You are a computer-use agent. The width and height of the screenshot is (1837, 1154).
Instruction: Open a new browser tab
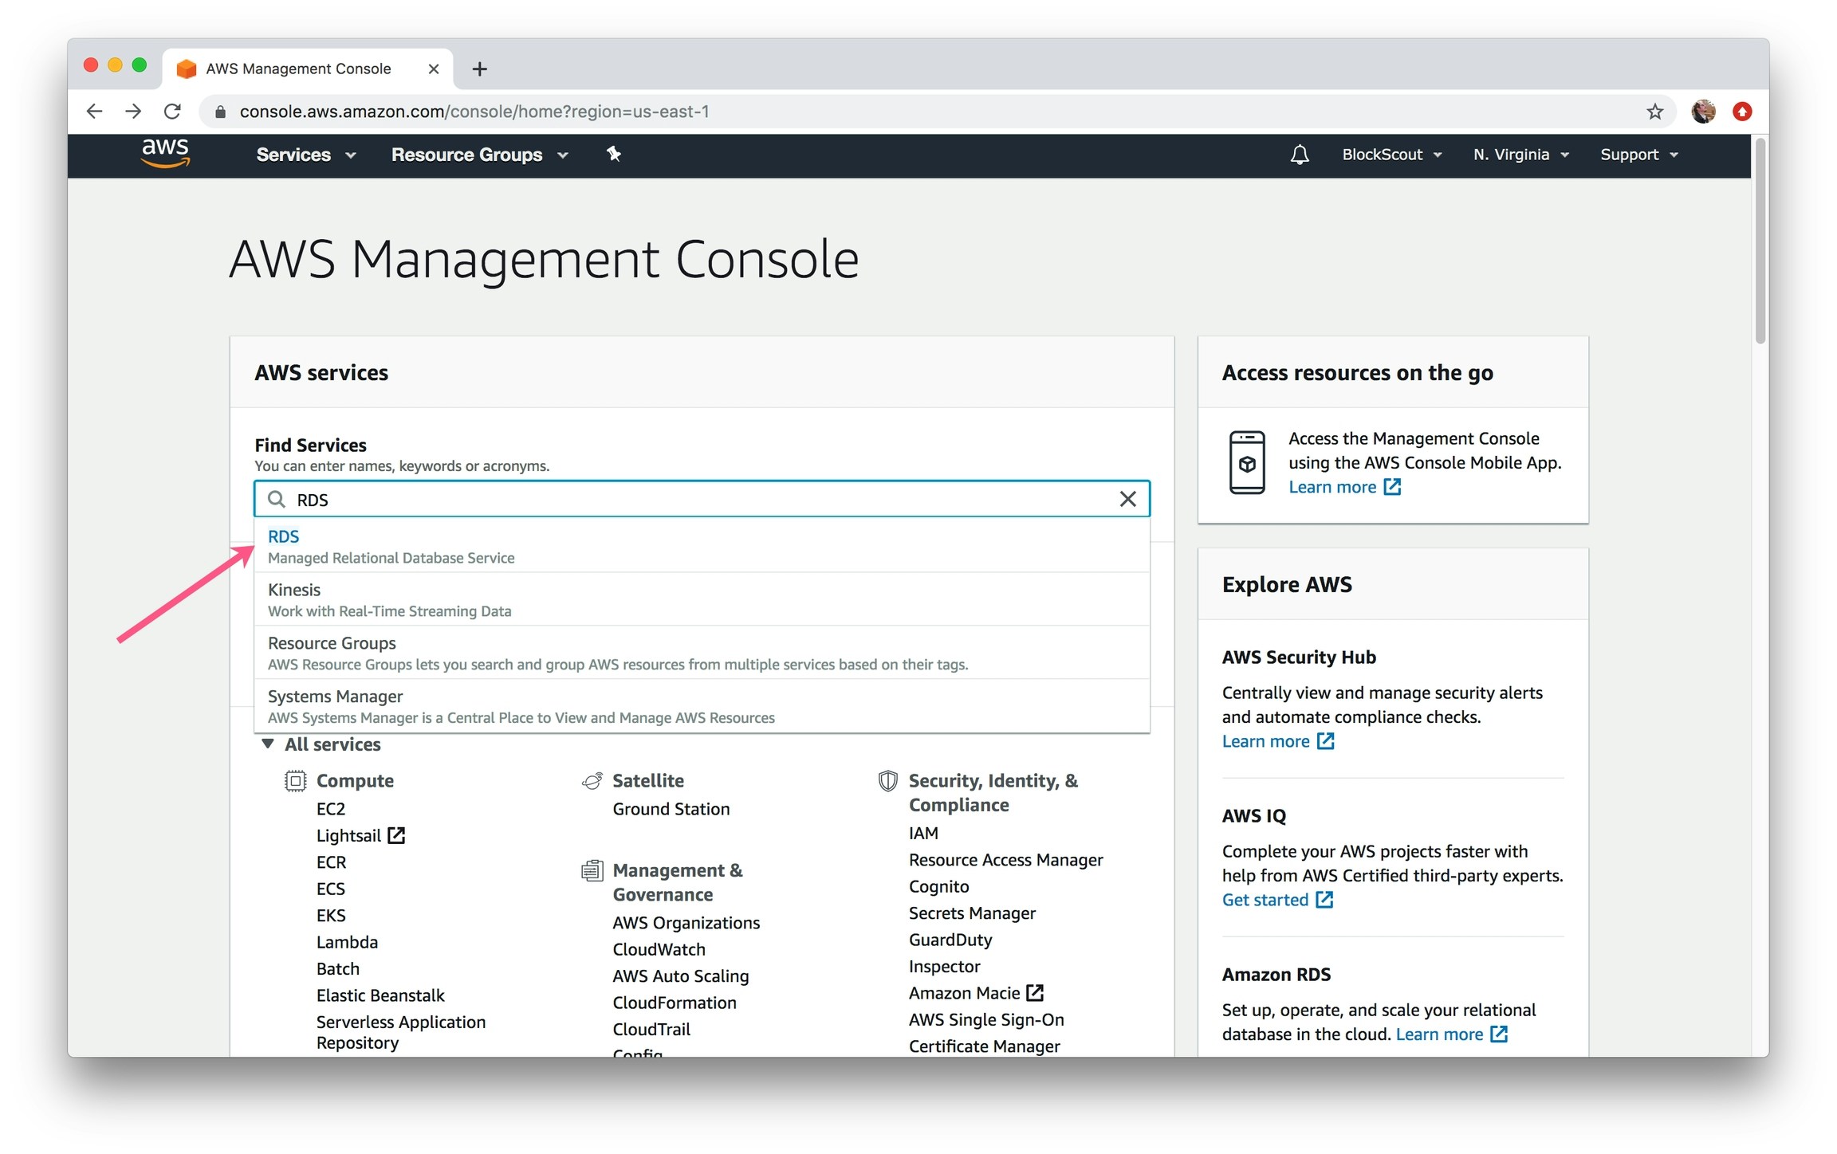click(479, 69)
